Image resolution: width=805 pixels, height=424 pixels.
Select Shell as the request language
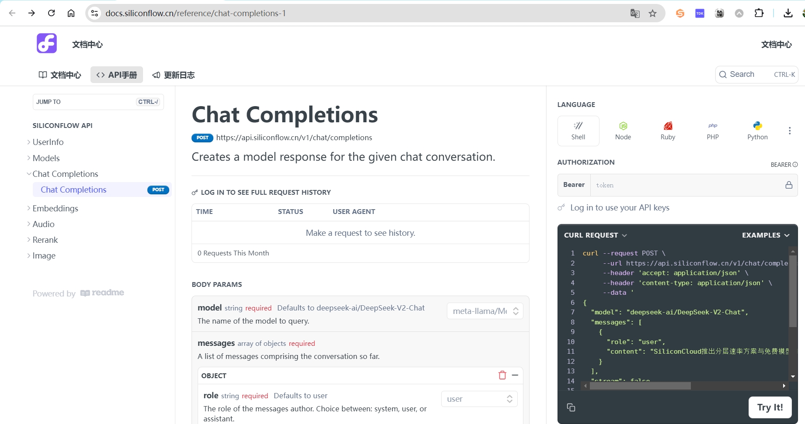tap(578, 131)
